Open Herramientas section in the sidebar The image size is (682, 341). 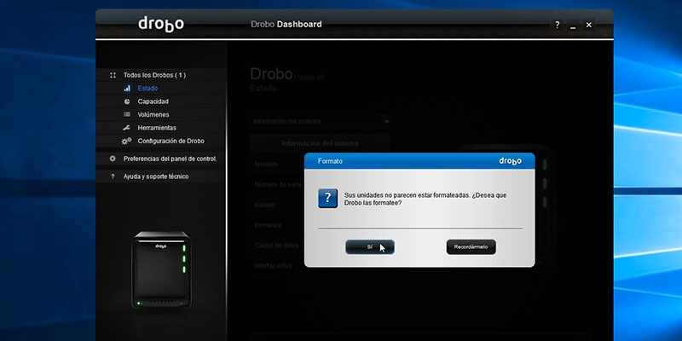[157, 128]
